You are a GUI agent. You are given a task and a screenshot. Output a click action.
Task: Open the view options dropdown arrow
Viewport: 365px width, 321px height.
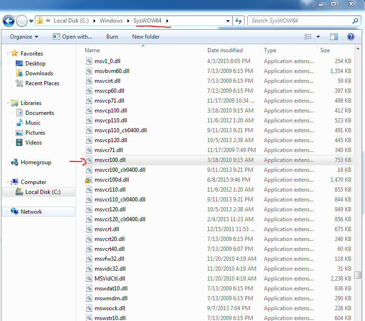point(318,37)
